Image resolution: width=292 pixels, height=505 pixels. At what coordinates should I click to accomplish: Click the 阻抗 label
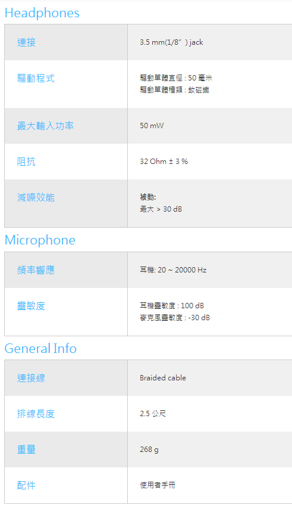pyautogui.click(x=26, y=162)
